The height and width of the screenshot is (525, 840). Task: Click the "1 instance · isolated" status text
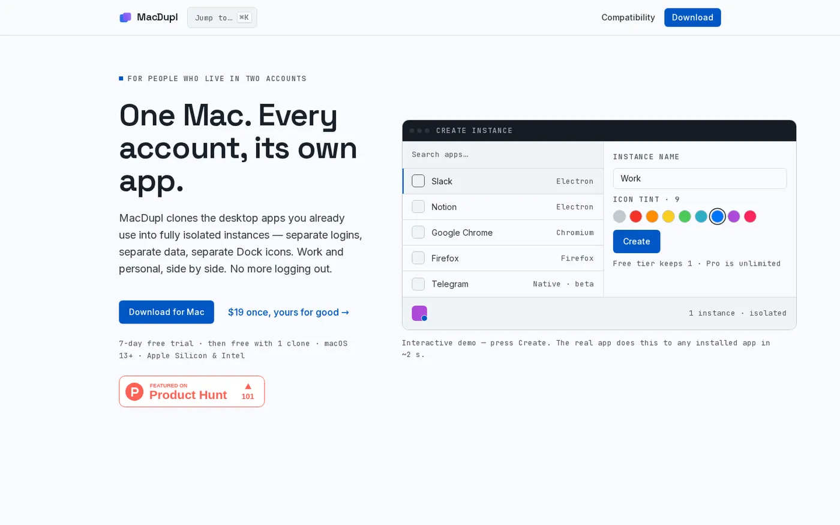(x=737, y=313)
